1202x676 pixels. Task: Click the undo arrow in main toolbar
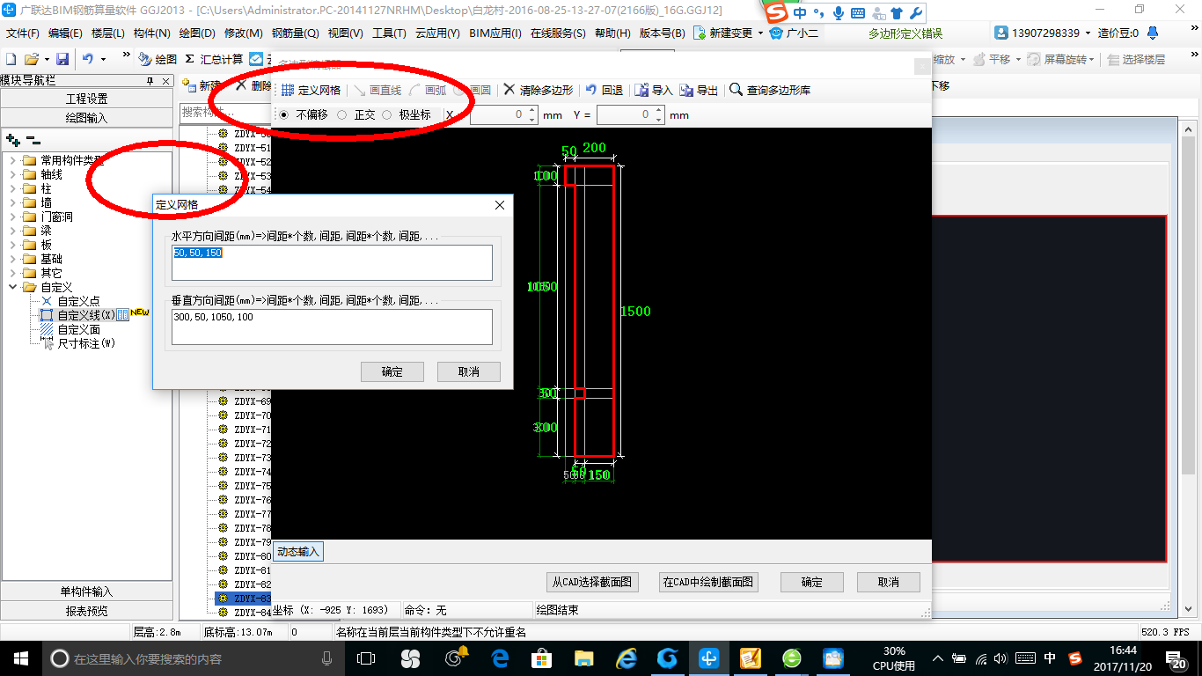(x=88, y=59)
